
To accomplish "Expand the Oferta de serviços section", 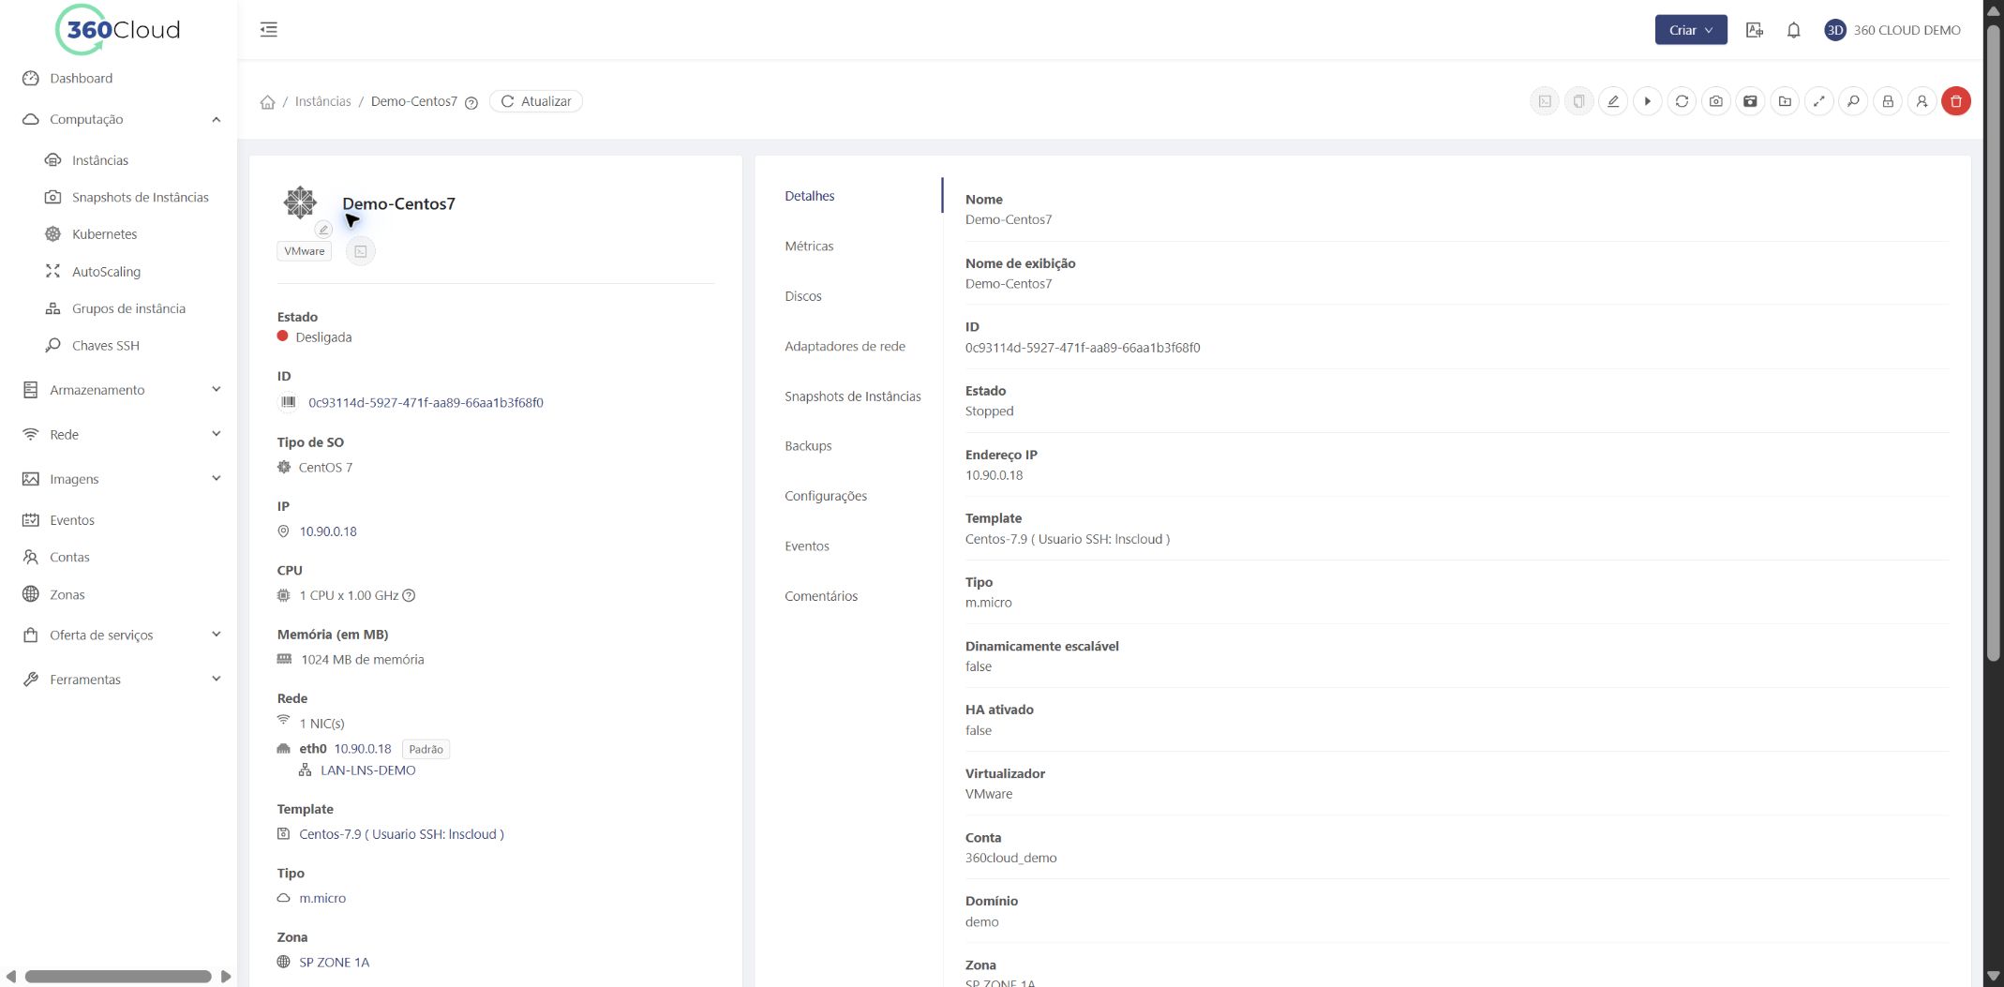I will (217, 635).
